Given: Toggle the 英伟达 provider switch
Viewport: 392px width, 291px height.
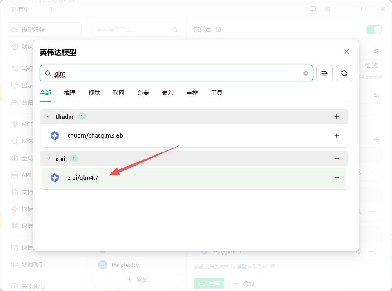Looking at the screenshot, I should (374, 29).
